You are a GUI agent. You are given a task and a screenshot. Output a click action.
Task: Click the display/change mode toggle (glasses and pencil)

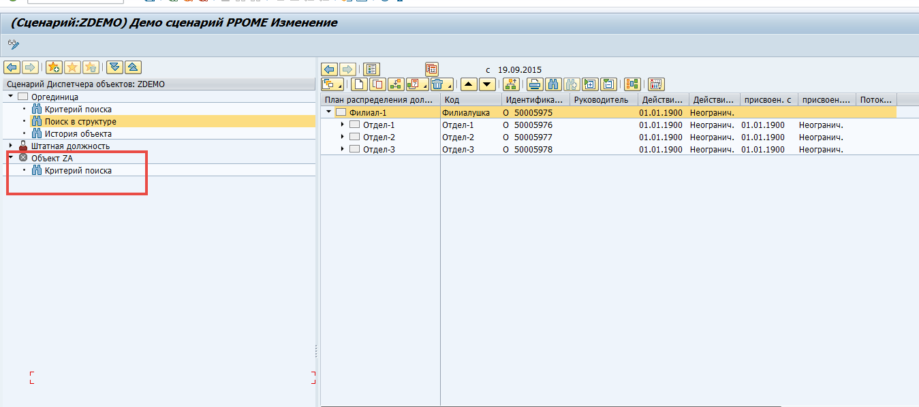[14, 45]
